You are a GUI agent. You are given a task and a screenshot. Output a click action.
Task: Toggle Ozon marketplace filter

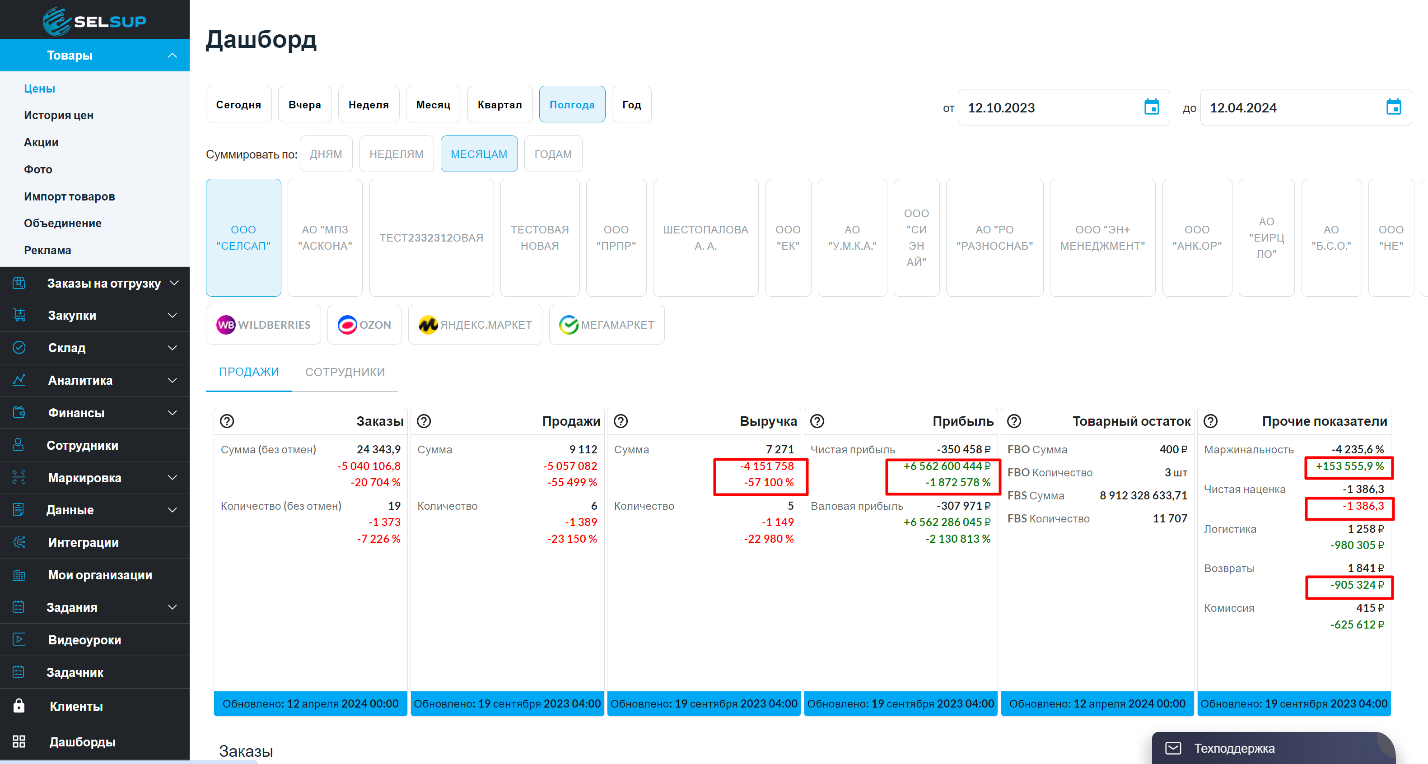click(x=364, y=325)
